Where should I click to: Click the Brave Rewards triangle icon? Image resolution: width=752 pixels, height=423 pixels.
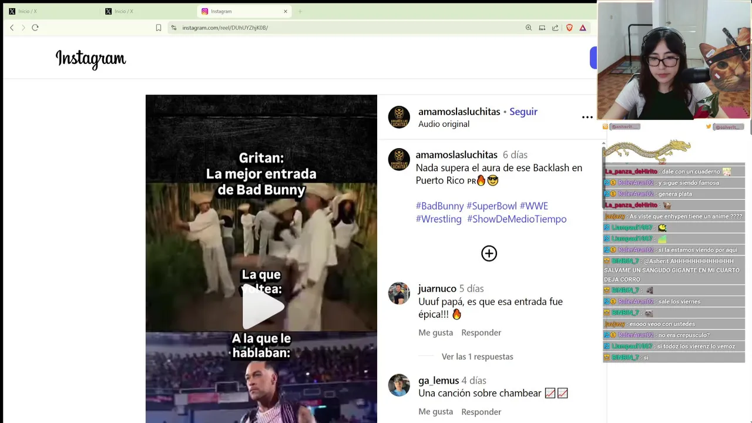583,28
